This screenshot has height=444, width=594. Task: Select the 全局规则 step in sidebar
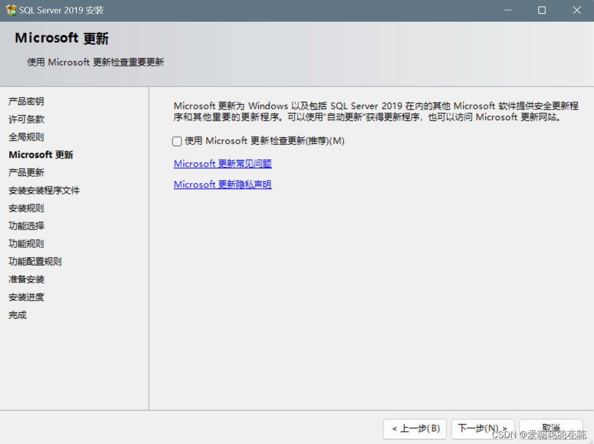tap(26, 137)
